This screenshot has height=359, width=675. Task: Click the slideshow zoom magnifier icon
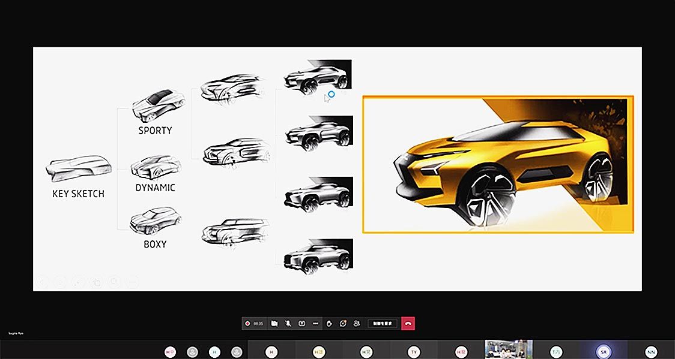[x=114, y=281]
